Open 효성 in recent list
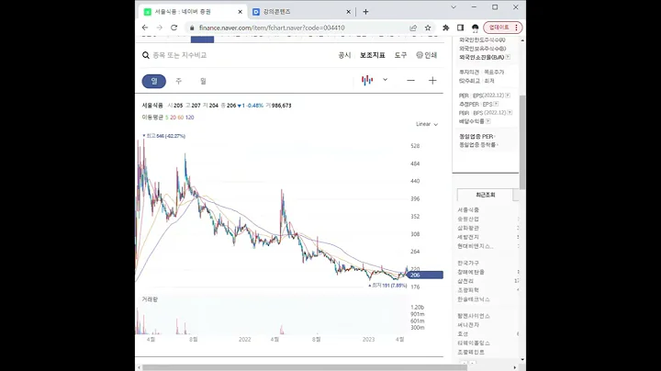Image resolution: width=661 pixels, height=371 pixels. 463,334
